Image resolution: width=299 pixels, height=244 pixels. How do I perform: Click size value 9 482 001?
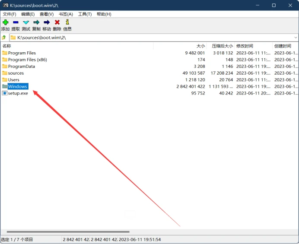(195, 53)
